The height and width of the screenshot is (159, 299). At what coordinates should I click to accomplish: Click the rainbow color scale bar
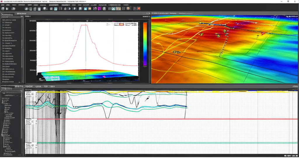pos(145,44)
